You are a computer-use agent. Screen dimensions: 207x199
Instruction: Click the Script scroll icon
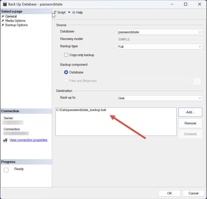[55, 12]
